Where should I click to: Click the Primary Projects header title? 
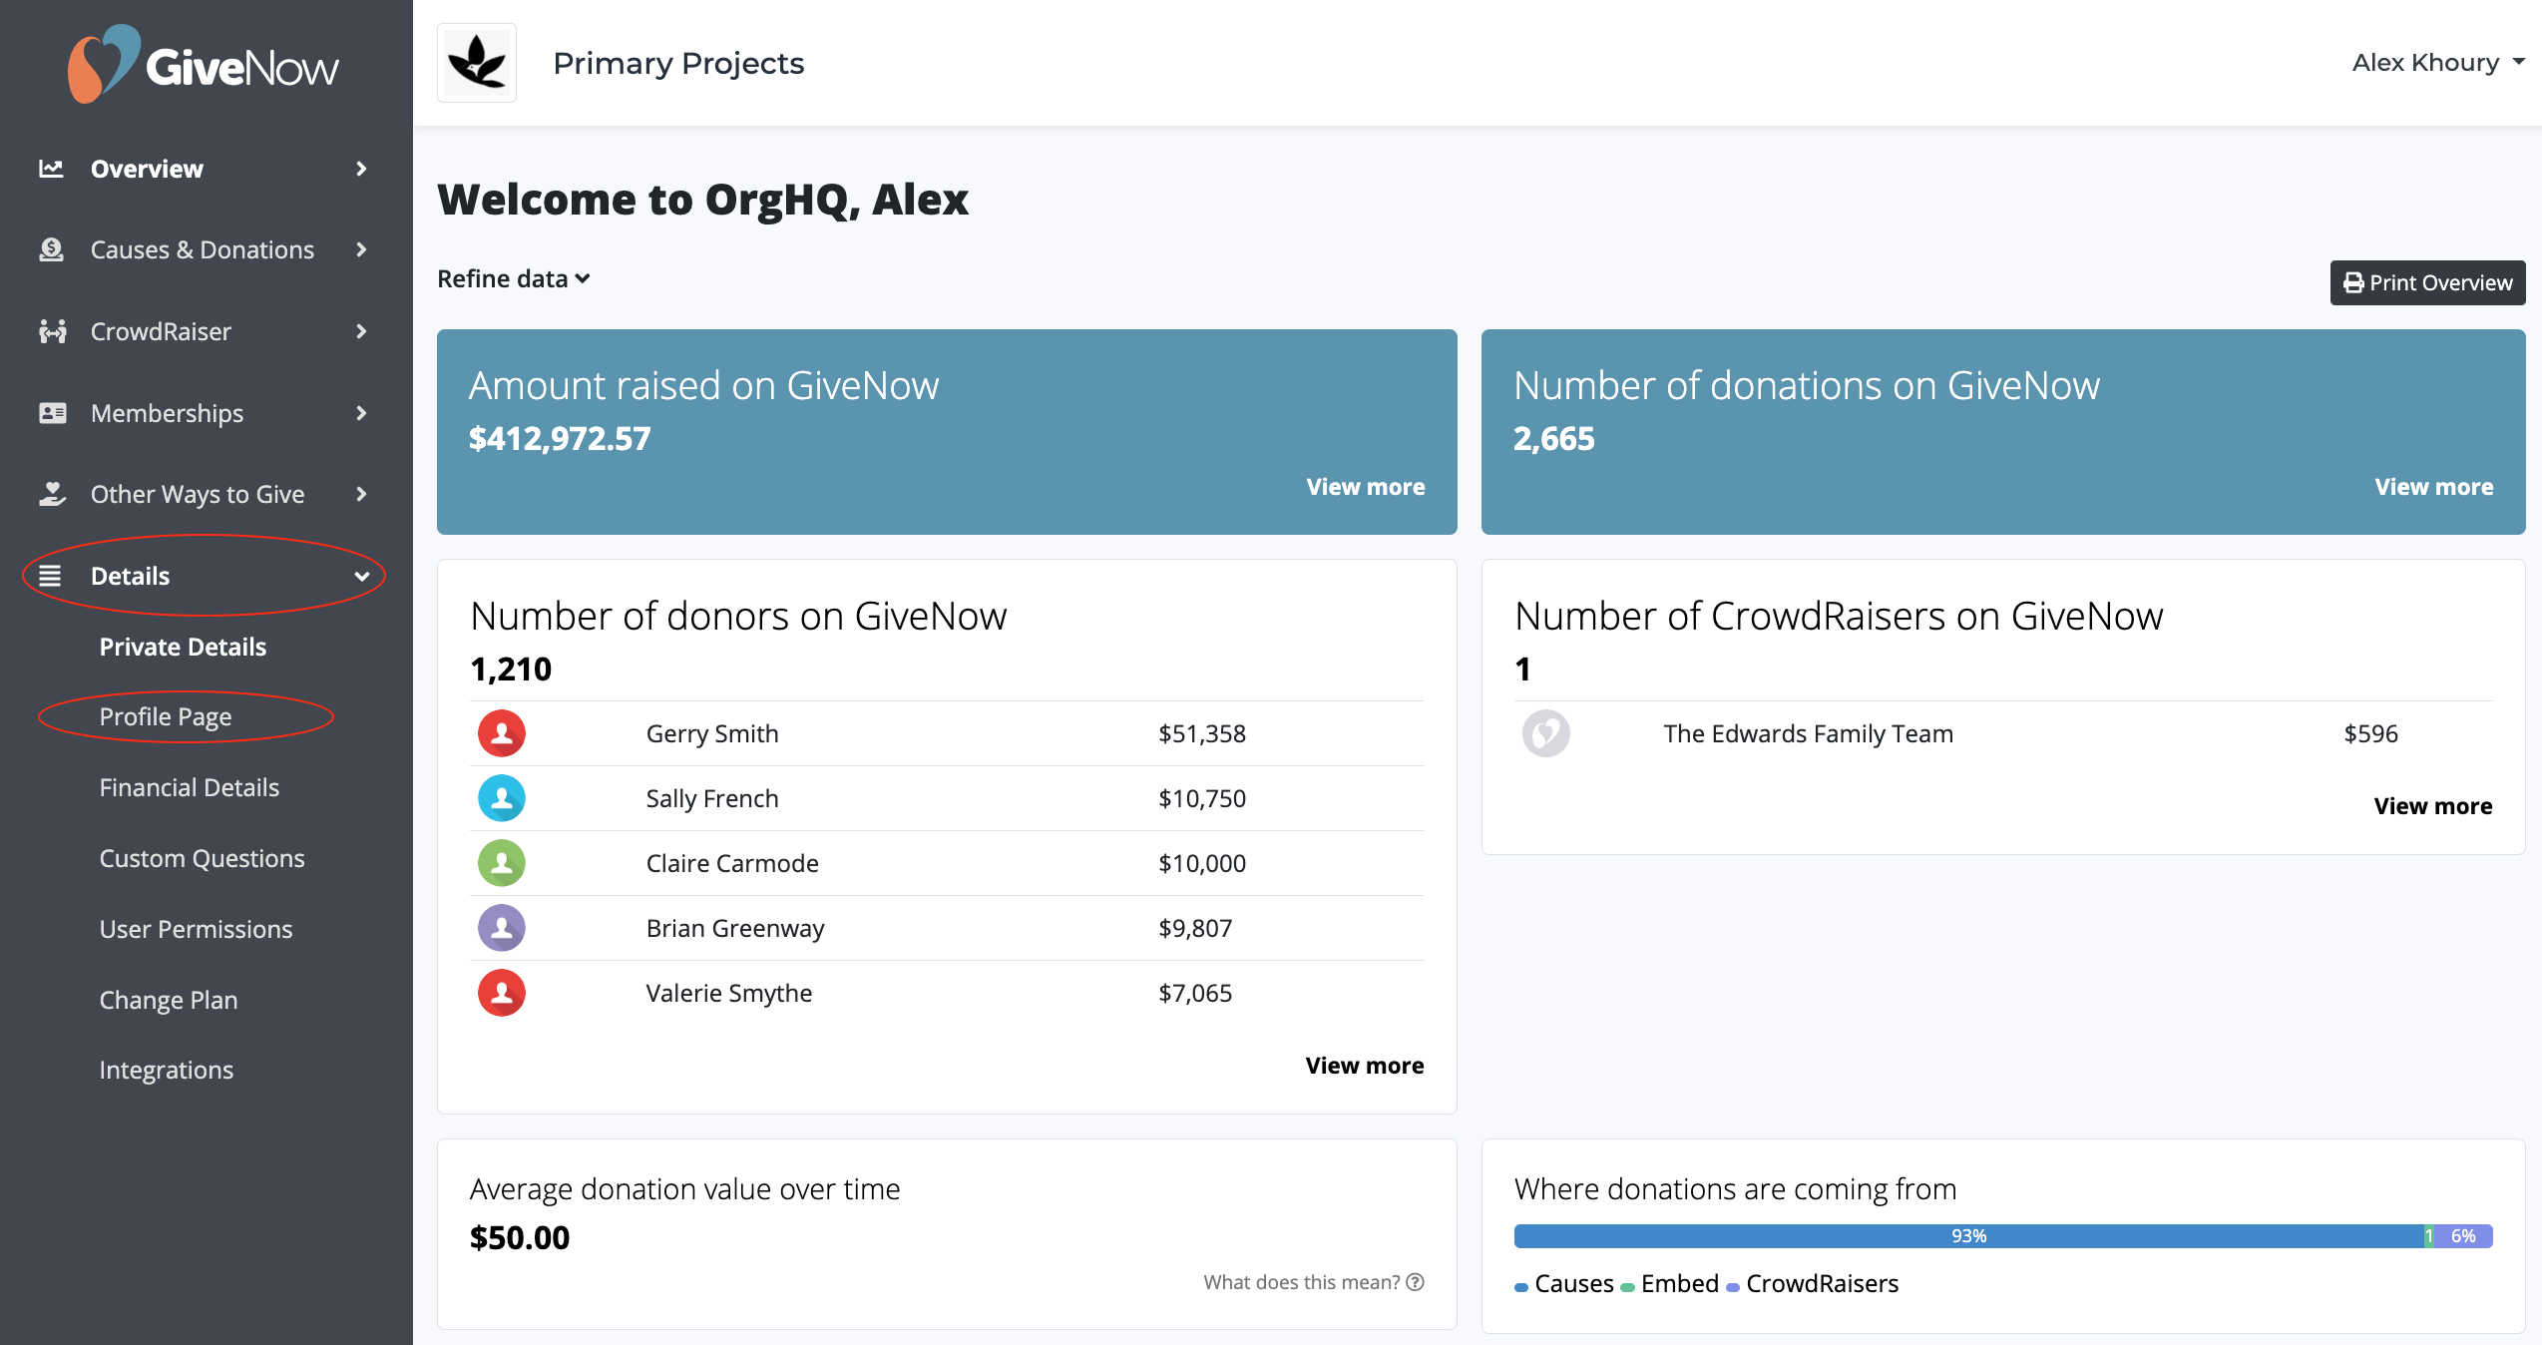(678, 63)
